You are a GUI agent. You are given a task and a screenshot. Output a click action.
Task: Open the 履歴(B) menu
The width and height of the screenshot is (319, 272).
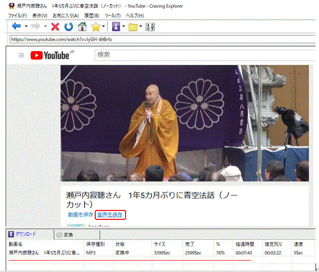coord(92,16)
